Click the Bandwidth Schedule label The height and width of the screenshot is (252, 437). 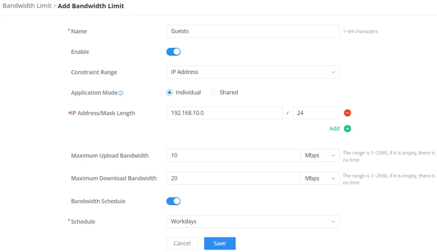point(98,201)
